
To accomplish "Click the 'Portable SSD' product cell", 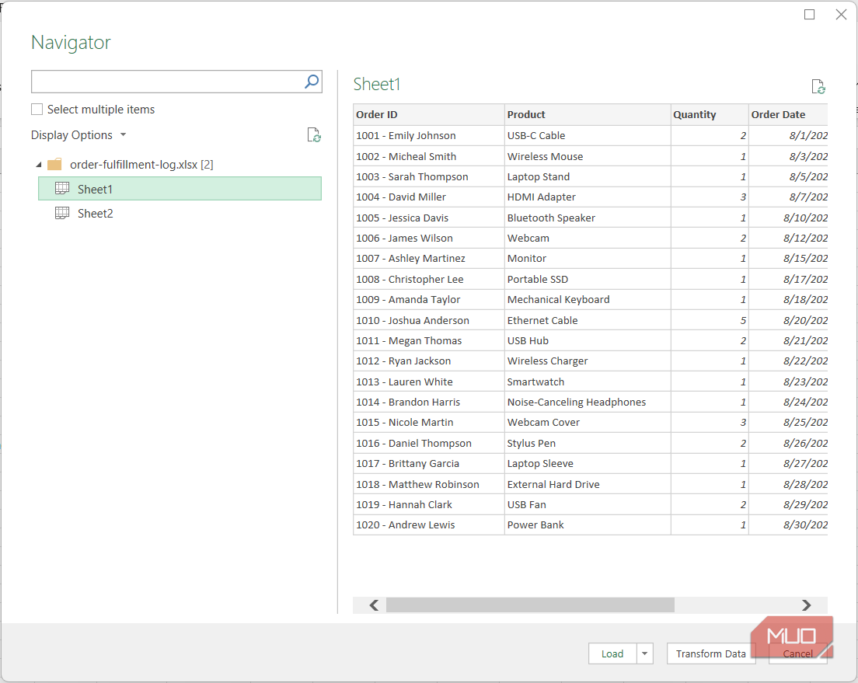I will pyautogui.click(x=588, y=279).
